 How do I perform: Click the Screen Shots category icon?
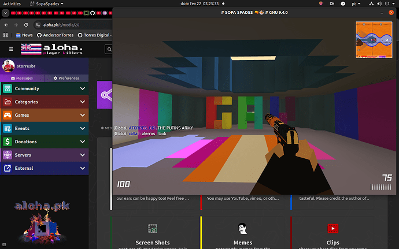point(152,228)
